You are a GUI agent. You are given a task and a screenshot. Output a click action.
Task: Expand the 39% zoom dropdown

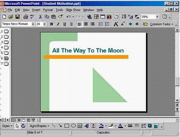[157, 17]
